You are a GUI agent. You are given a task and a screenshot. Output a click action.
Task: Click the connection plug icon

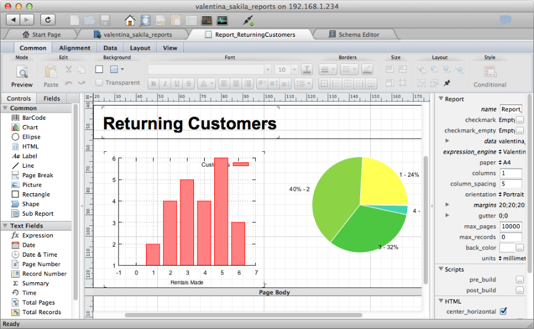[249, 21]
